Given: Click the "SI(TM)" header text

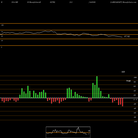Looking at the screenshot, I should [52, 2].
